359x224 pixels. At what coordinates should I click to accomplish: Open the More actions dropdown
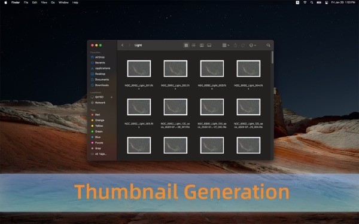(252, 45)
